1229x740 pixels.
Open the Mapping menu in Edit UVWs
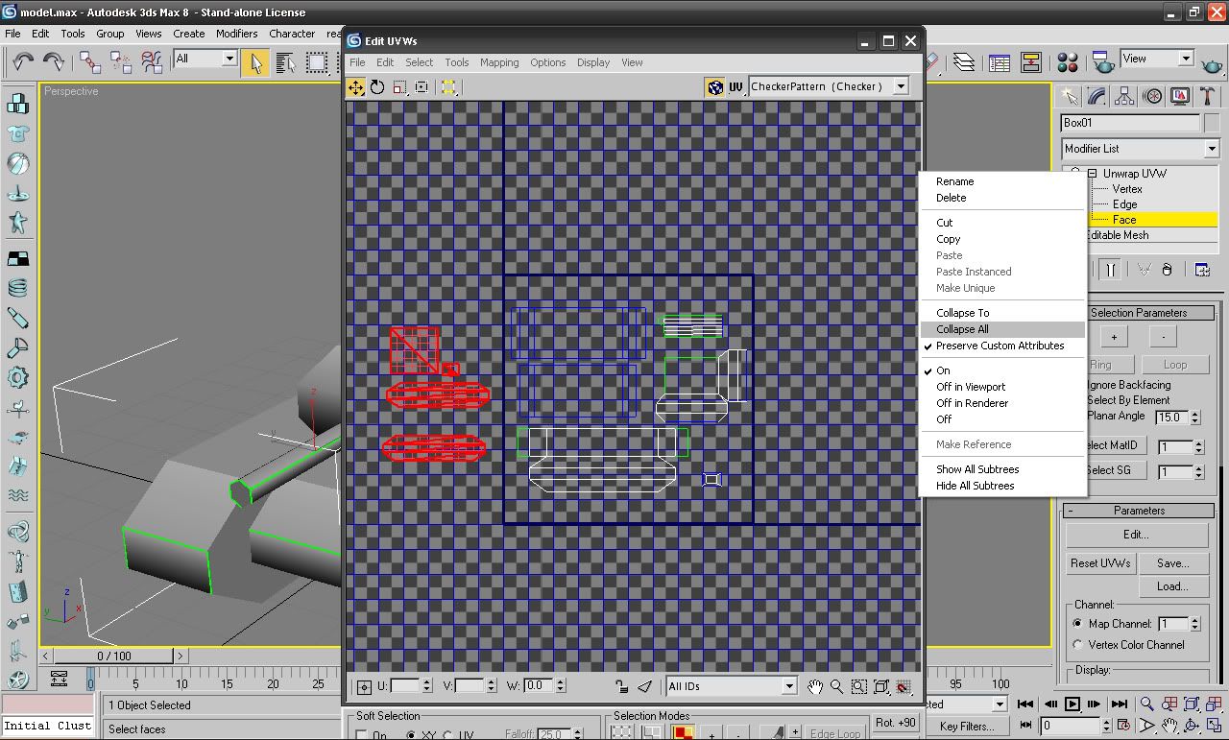pyautogui.click(x=499, y=62)
